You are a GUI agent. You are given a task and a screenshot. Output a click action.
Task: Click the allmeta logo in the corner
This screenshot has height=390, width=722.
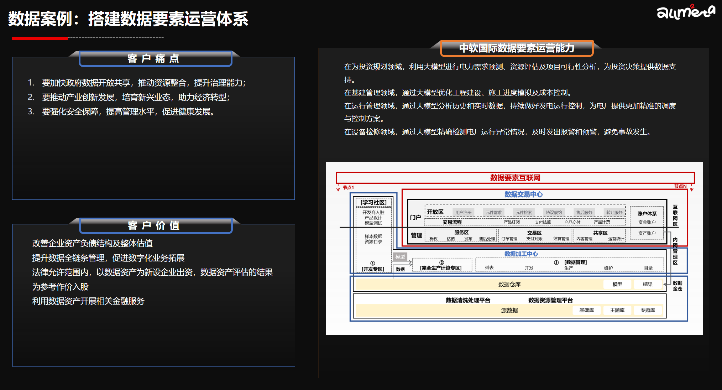(686, 12)
